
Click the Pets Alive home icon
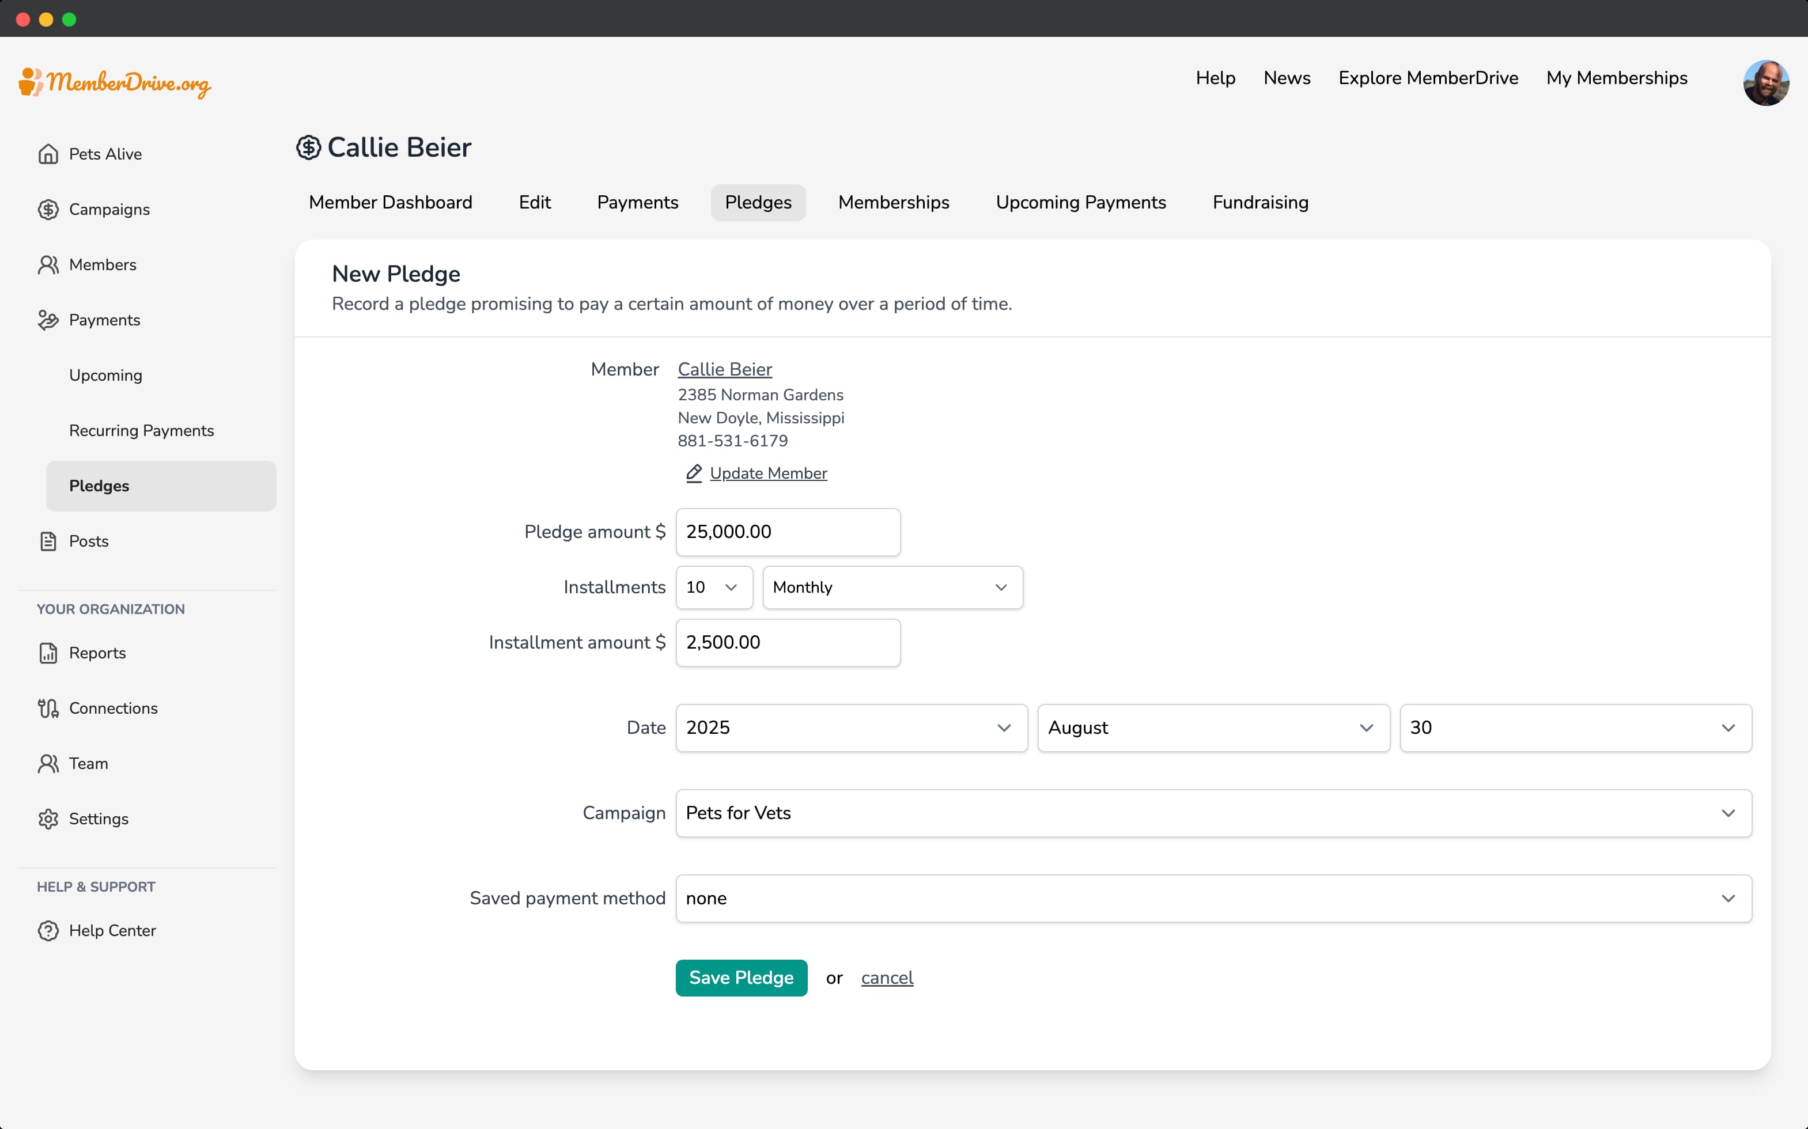[x=48, y=154]
